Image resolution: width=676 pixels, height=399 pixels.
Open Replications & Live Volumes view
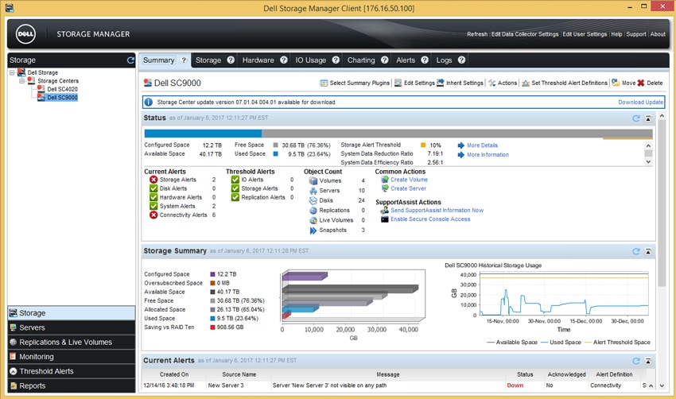point(71,342)
